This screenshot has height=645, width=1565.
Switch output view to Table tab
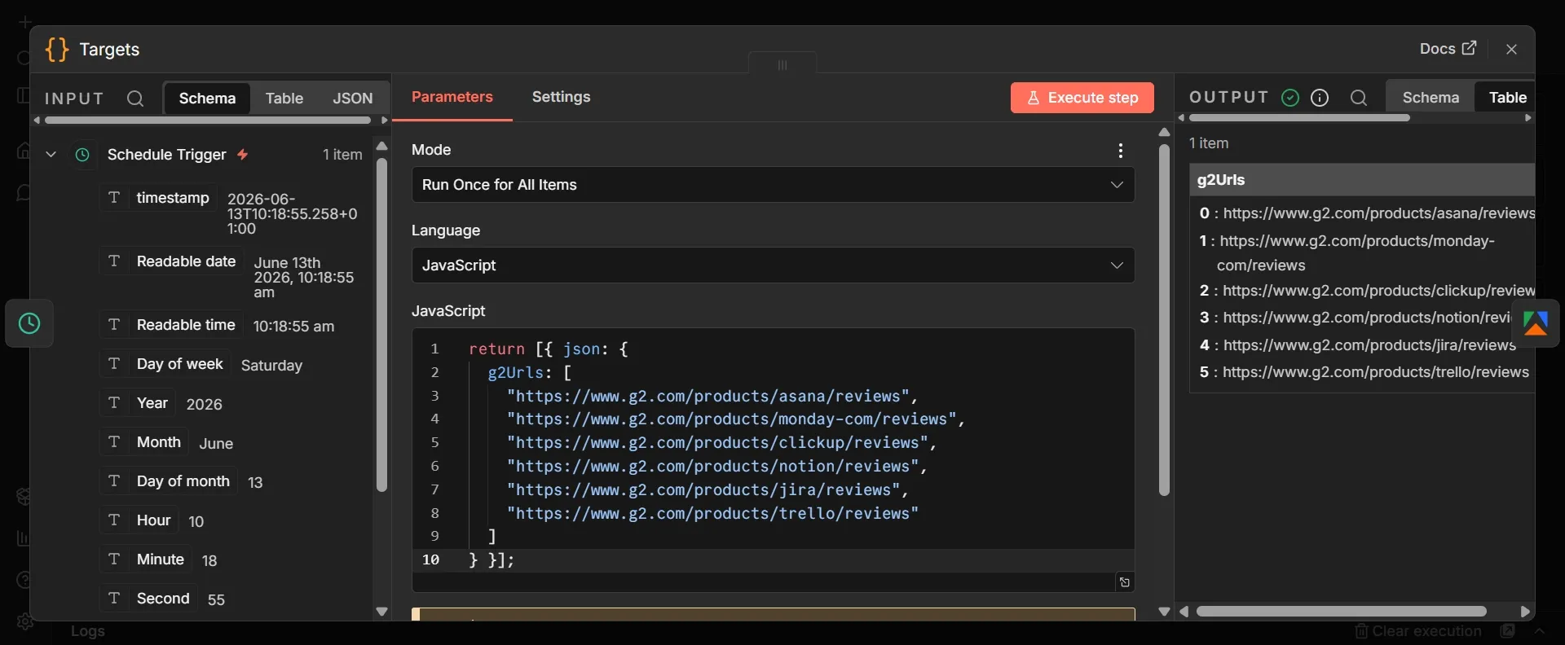click(x=1507, y=98)
